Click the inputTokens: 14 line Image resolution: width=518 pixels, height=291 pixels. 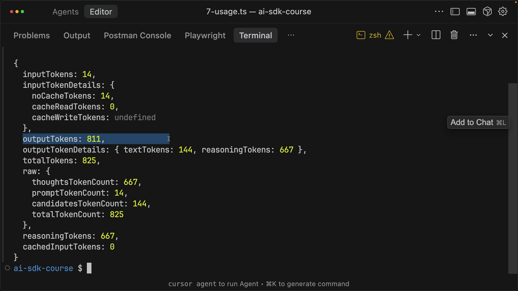click(59, 74)
